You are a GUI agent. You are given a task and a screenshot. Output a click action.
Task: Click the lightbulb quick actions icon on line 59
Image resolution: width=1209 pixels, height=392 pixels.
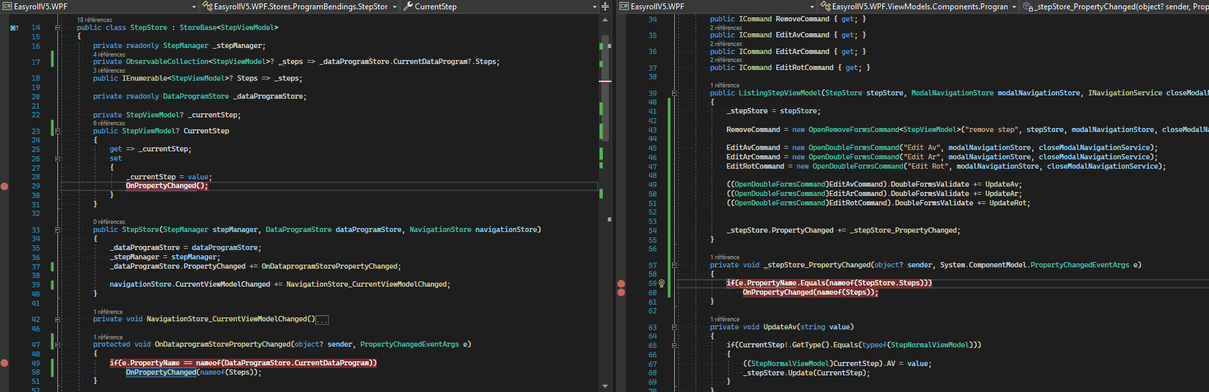(662, 283)
